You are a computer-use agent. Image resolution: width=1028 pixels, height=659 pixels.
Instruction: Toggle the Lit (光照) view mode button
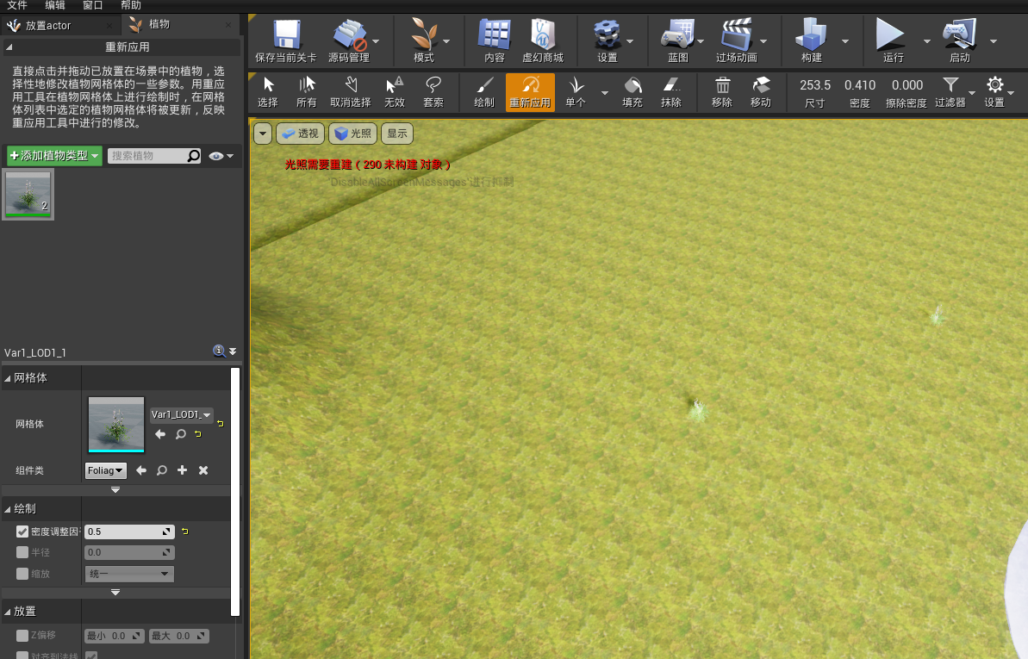click(352, 134)
